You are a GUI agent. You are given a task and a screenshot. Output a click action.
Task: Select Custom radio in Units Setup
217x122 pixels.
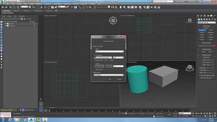[x=95, y=64]
